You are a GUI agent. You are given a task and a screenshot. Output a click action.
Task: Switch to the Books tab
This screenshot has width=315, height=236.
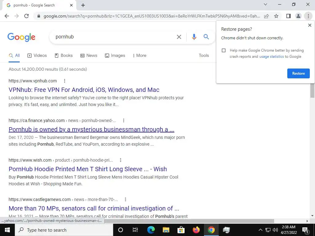point(64,56)
